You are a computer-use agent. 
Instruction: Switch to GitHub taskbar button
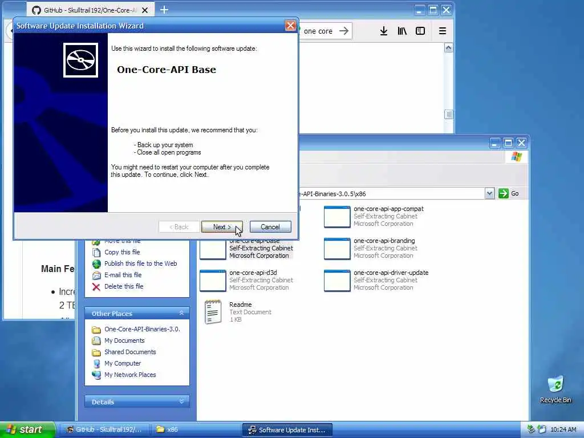tap(104, 430)
